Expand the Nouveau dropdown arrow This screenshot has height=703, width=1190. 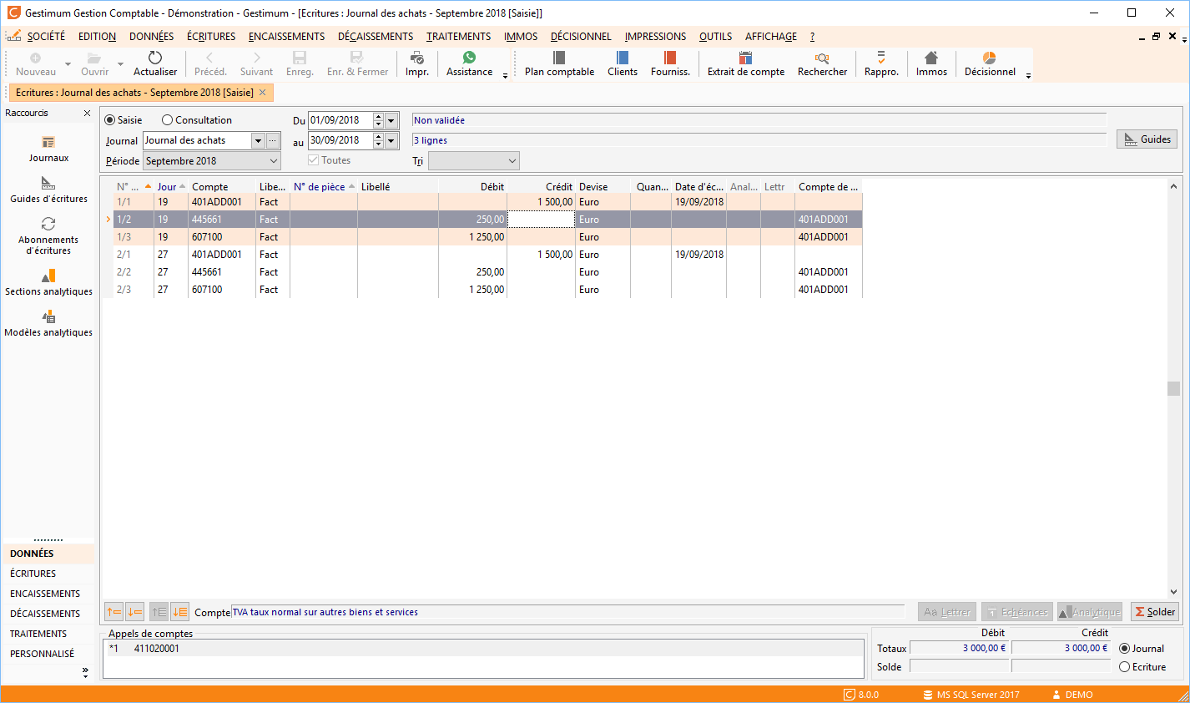tap(68, 64)
